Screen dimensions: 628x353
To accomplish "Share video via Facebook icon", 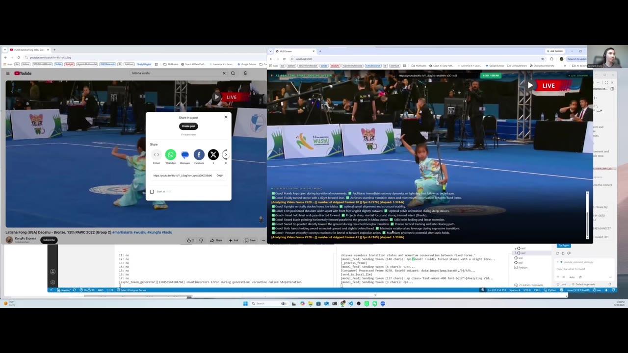I will pos(199,155).
